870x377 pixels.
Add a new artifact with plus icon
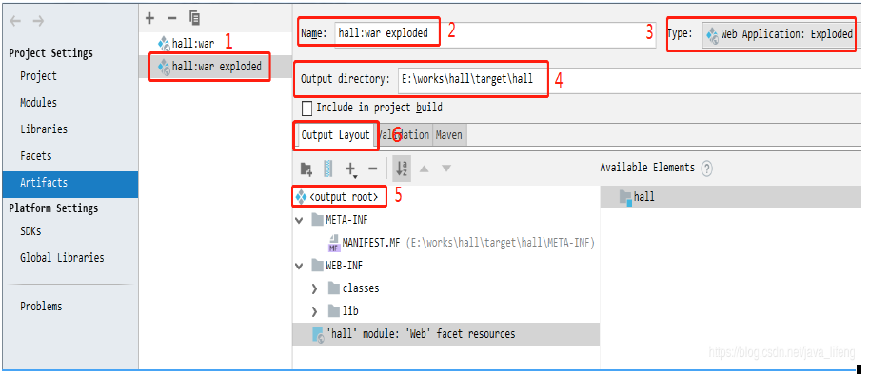click(x=149, y=18)
